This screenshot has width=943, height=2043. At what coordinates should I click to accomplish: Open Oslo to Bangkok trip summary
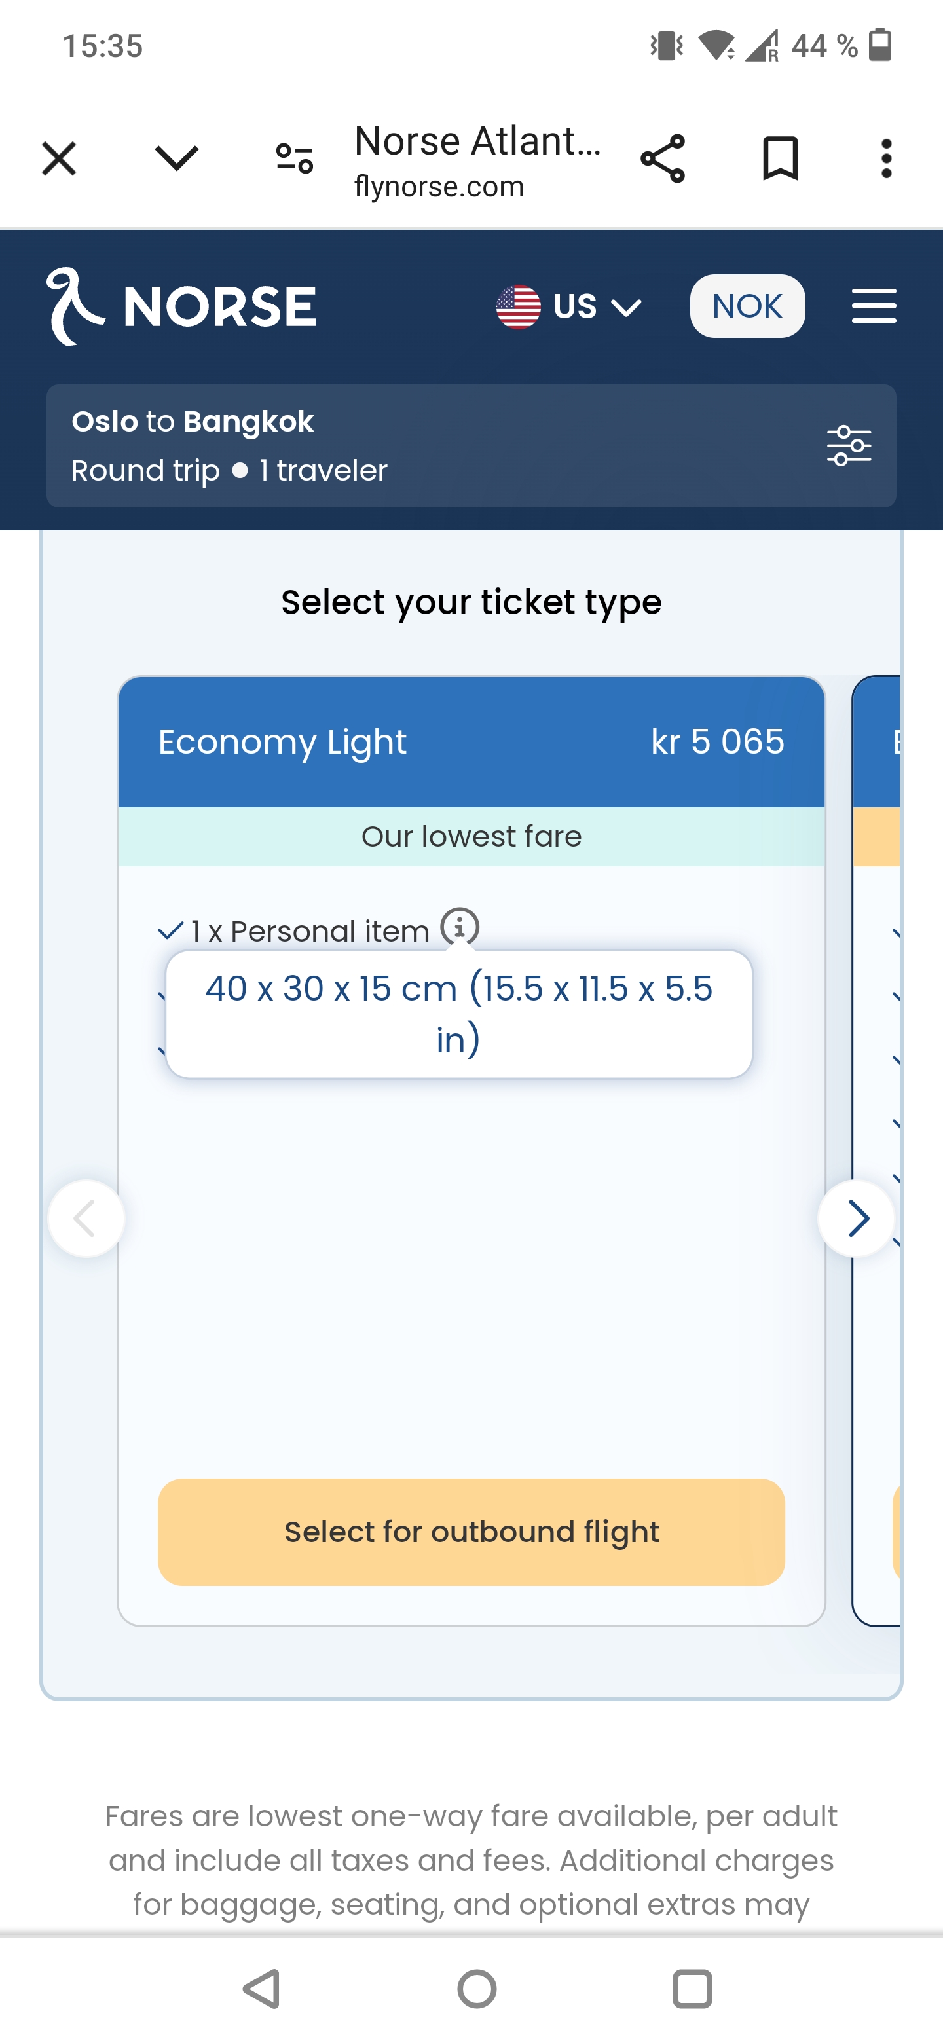[x=317, y=446]
